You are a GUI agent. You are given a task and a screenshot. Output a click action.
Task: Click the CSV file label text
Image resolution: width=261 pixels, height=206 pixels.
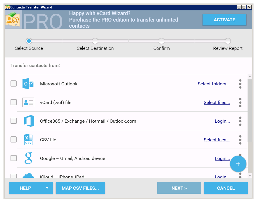point(48,140)
